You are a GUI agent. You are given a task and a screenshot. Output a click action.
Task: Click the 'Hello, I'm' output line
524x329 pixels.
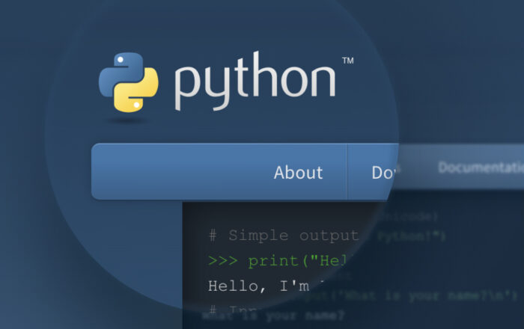tap(259, 286)
